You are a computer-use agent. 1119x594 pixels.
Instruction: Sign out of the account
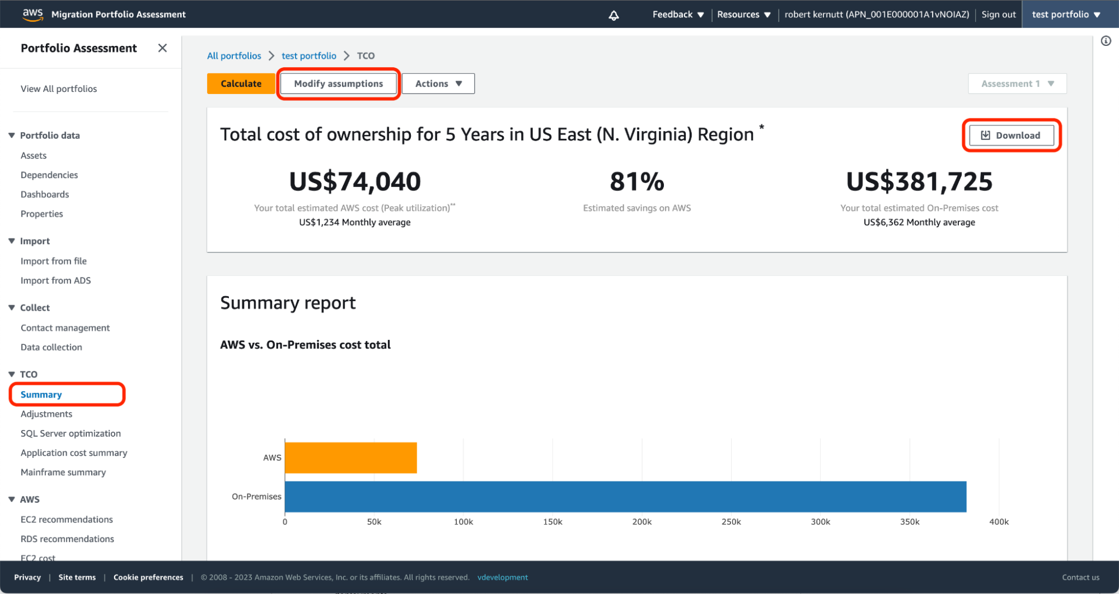pos(998,15)
